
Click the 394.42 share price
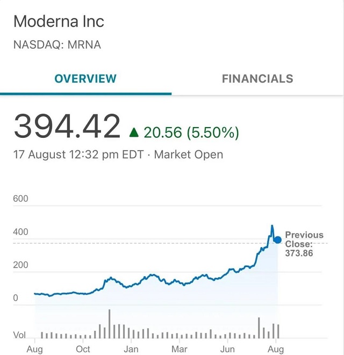point(67,127)
